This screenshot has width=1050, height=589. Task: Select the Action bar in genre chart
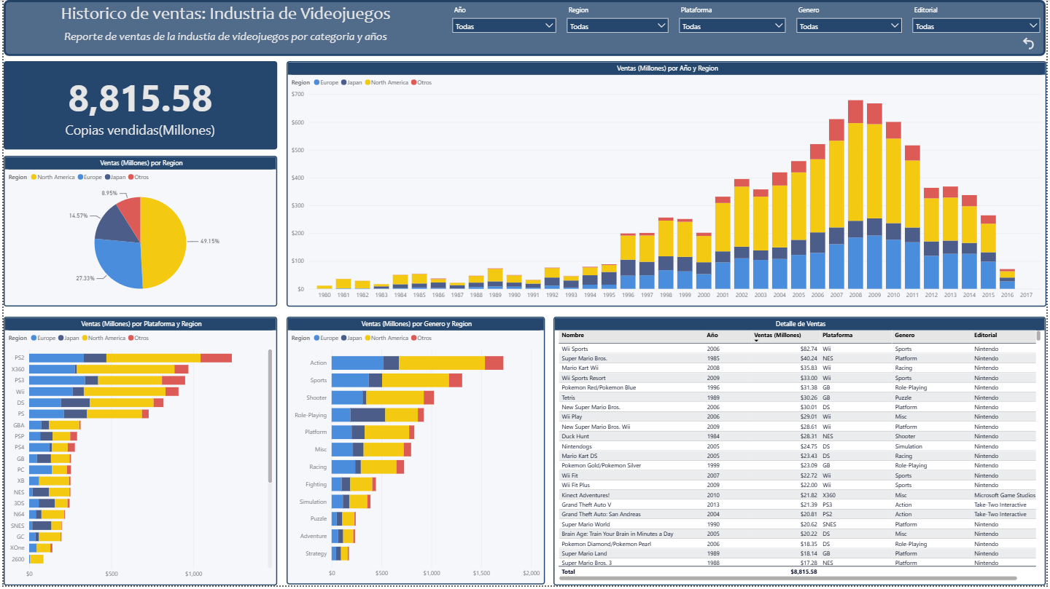[417, 363]
